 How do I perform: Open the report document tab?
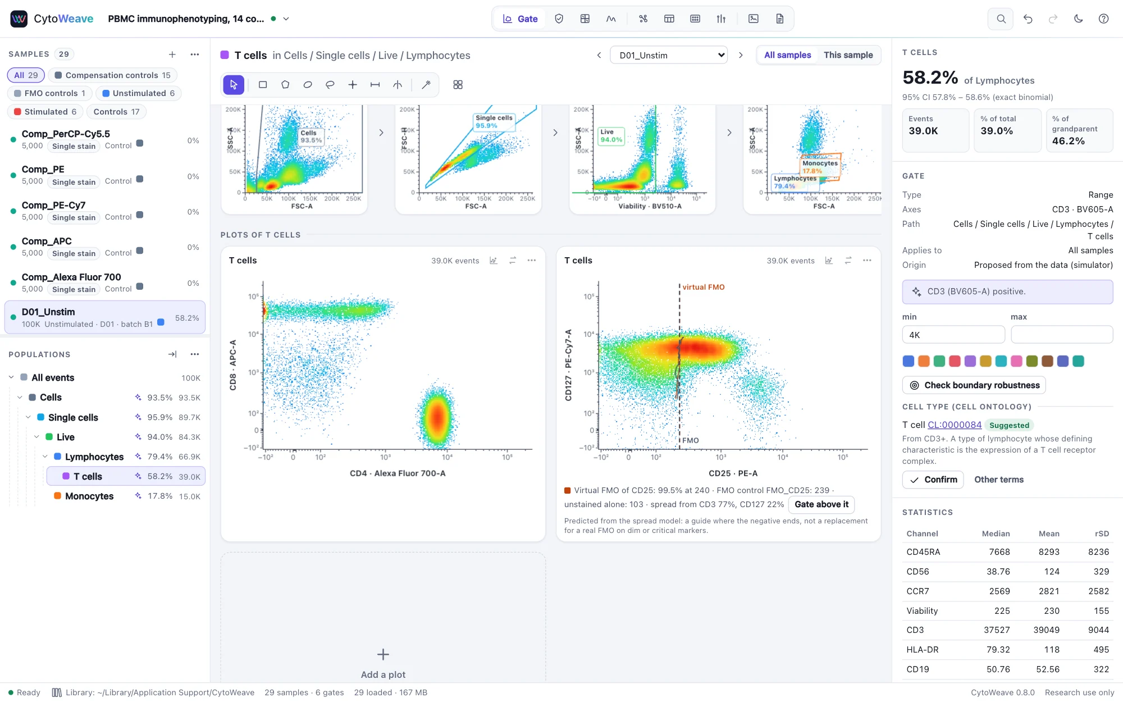pos(780,19)
